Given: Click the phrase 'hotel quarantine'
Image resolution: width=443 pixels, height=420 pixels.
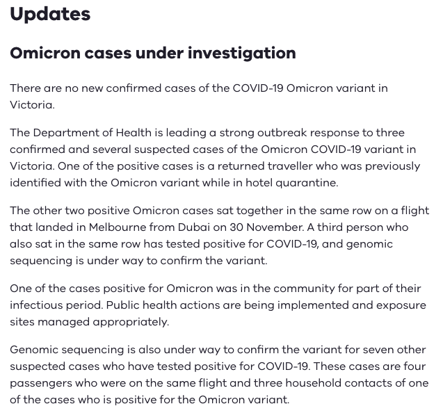Looking at the screenshot, I should click(x=292, y=183).
